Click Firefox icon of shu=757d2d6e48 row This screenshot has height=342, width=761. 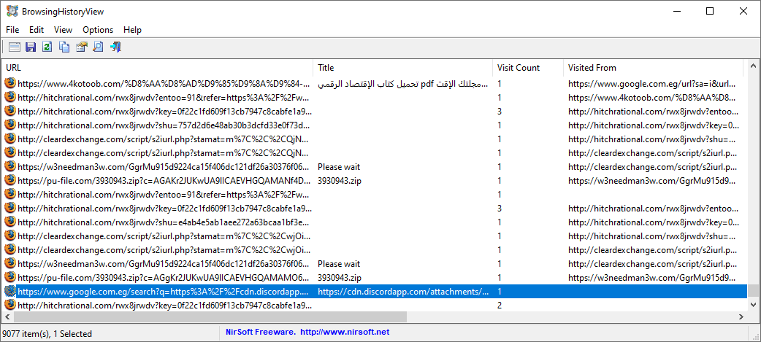(10, 125)
